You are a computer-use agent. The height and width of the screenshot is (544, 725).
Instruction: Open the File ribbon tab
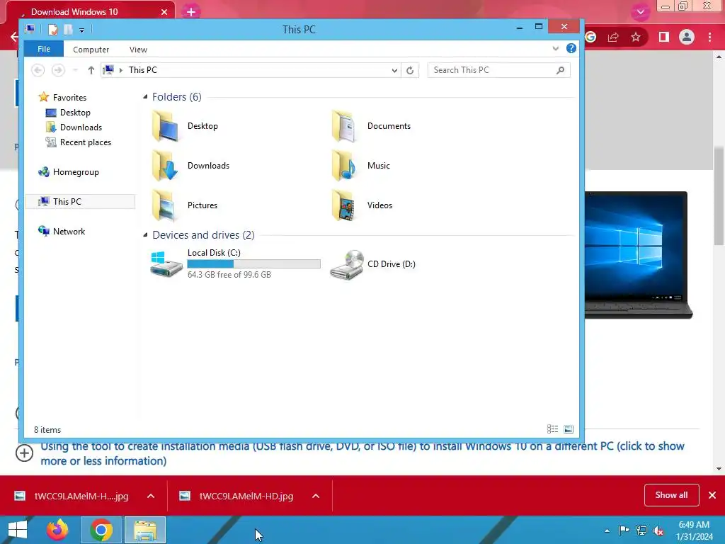[44, 49]
